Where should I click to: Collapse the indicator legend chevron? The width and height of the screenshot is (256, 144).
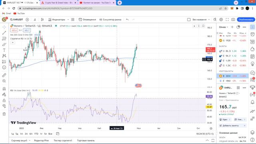(12, 42)
